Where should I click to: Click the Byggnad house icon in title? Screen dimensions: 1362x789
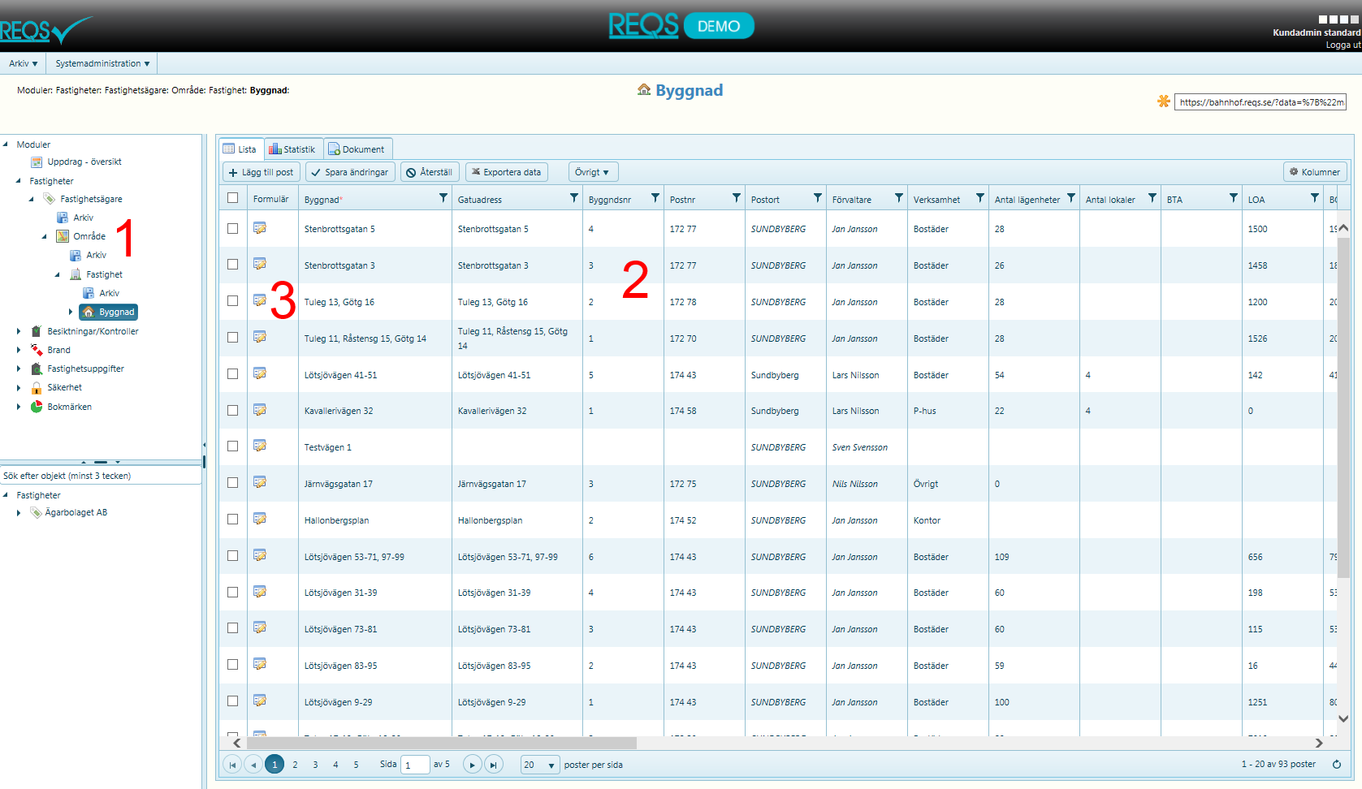[644, 89]
